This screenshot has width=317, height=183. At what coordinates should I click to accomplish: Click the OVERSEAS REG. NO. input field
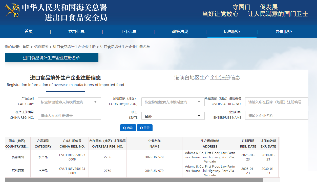(277, 102)
